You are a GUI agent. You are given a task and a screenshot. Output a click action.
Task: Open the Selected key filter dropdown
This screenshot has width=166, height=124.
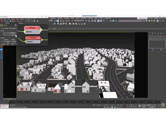[x=151, y=105]
